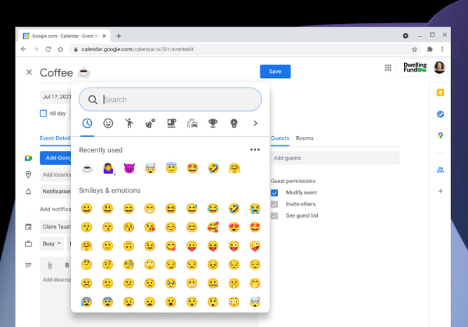Click the emoji search field
Image resolution: width=468 pixels, height=327 pixels.
(x=170, y=100)
